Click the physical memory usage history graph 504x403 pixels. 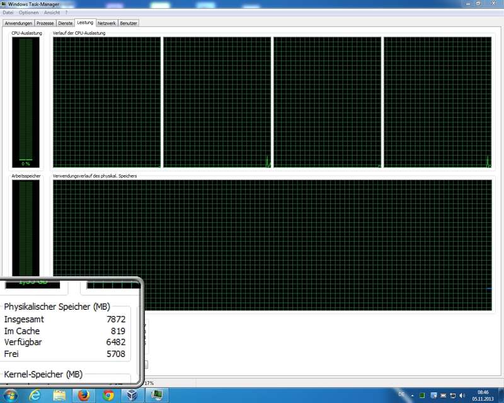pos(272,245)
